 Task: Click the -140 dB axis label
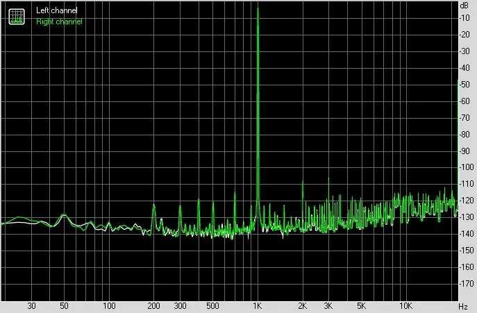(x=467, y=234)
